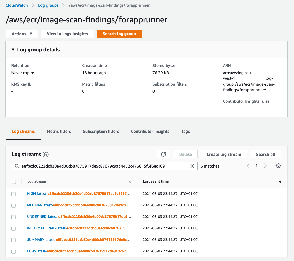Check the HIGH-latest log stream row
Viewport: 294px width, 261px height.
click(x=14, y=194)
